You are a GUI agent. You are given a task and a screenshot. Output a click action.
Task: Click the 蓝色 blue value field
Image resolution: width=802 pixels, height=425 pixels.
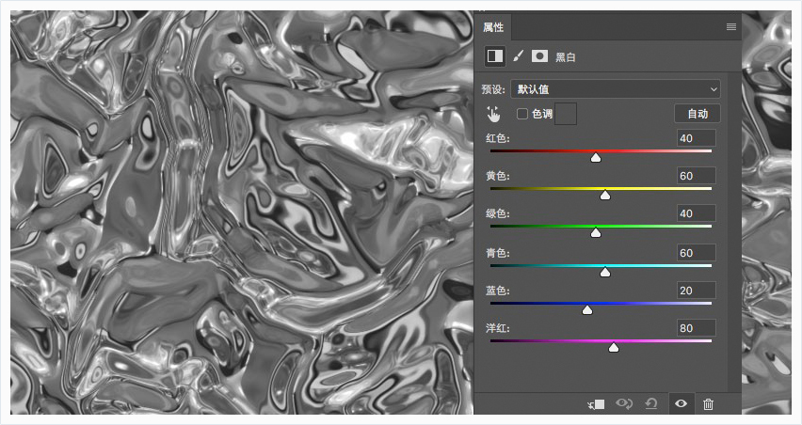pos(697,290)
